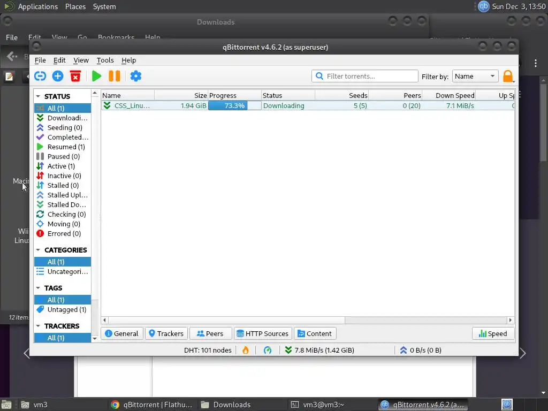Sort by the Down Speed column header
The image size is (548, 411).
click(449, 95)
